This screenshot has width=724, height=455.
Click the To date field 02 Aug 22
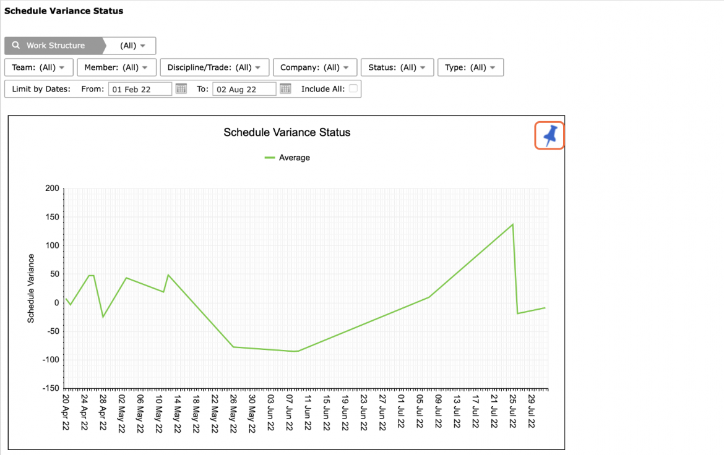click(244, 89)
